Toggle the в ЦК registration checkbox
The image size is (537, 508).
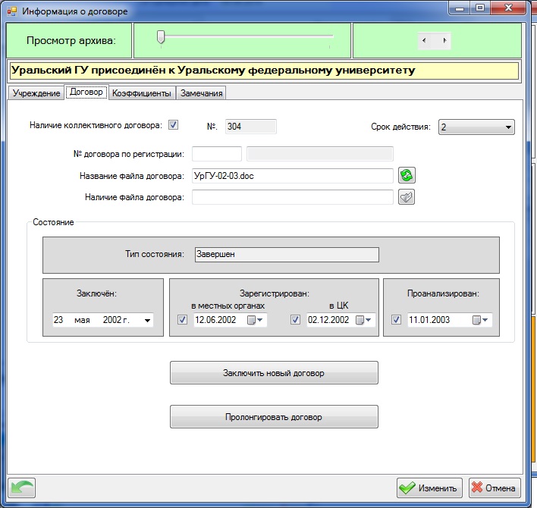[x=295, y=320]
